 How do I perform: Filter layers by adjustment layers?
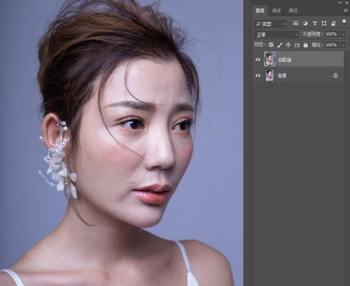(305, 23)
